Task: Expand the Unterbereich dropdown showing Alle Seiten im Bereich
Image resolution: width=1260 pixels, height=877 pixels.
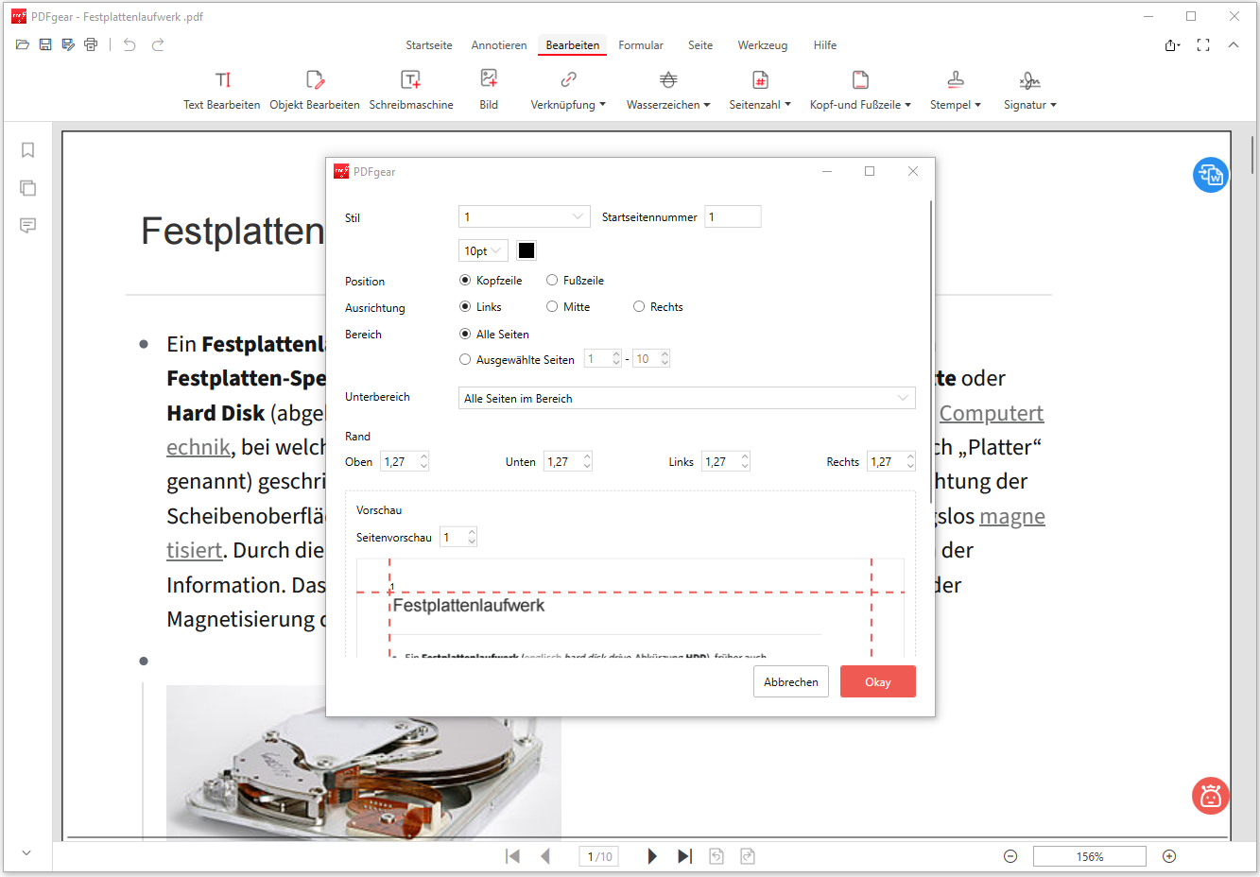Action: (x=687, y=398)
